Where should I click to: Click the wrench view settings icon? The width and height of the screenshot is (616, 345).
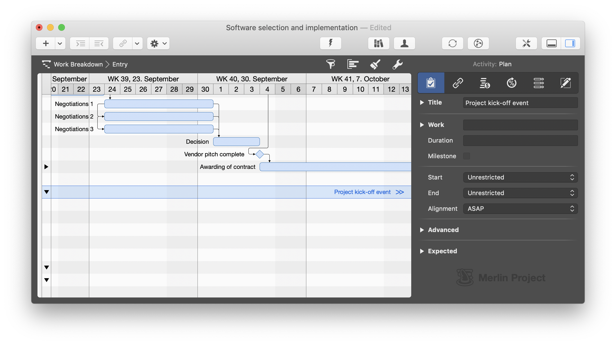click(x=398, y=64)
